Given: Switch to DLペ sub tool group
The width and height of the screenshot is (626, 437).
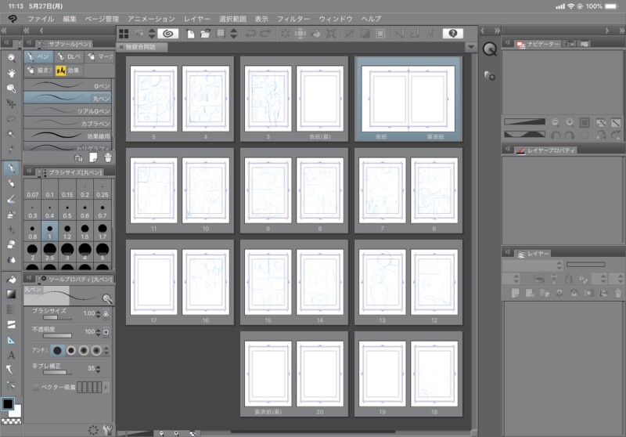Looking at the screenshot, I should 69,56.
